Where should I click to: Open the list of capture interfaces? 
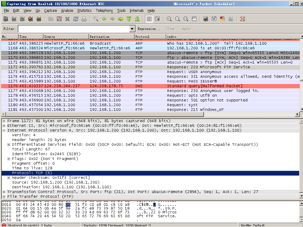(6, 19)
